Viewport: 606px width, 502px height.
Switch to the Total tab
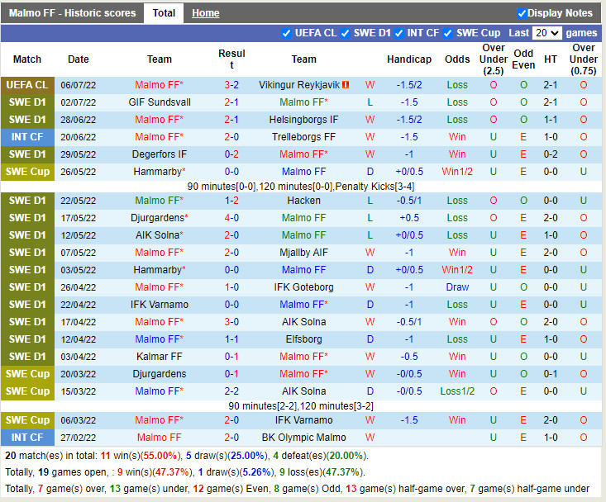coord(164,13)
